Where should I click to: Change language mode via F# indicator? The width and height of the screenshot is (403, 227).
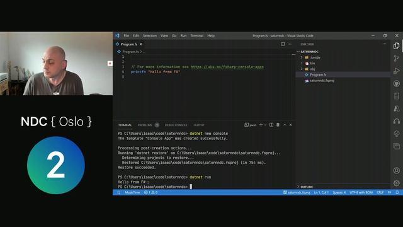click(x=389, y=192)
